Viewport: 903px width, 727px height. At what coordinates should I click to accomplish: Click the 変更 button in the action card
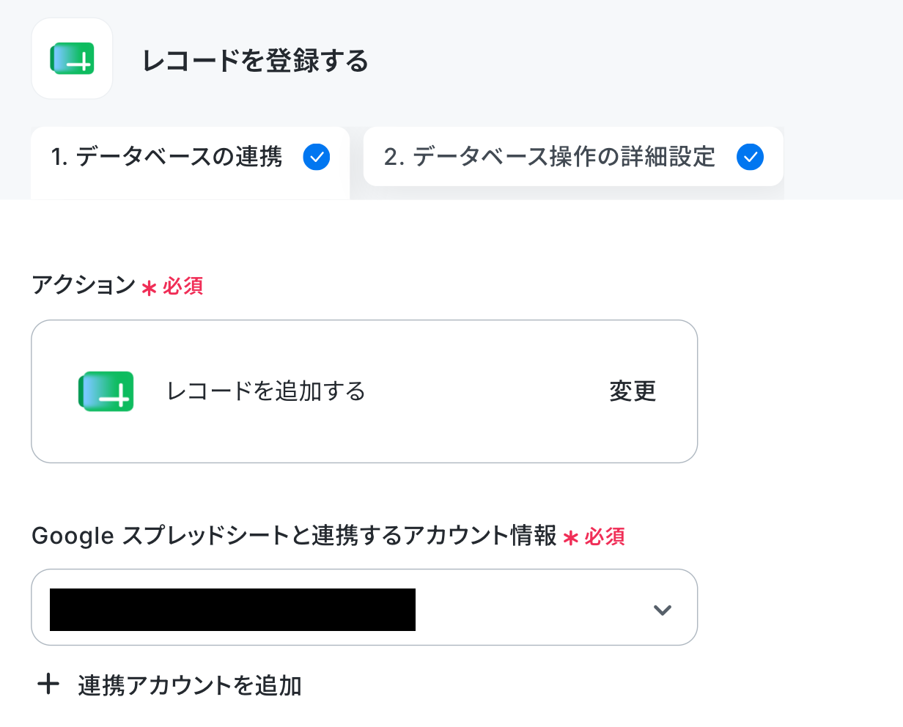633,391
